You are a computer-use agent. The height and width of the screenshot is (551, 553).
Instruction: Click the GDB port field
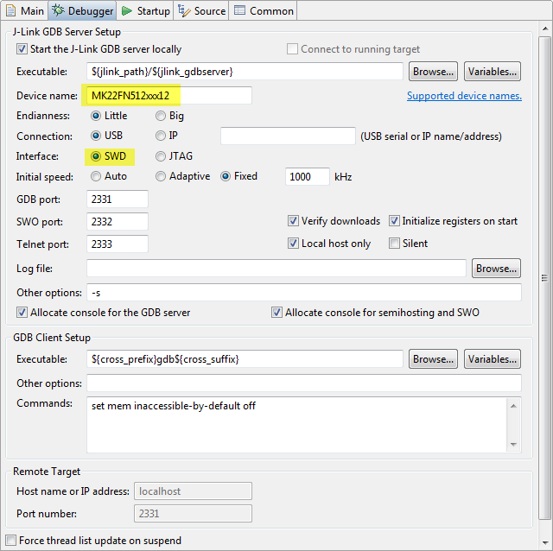(x=118, y=199)
